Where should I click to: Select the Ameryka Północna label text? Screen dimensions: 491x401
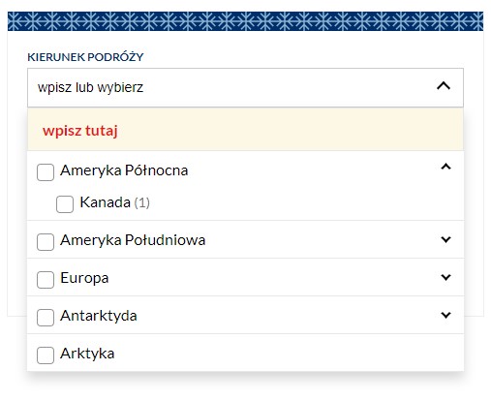[x=124, y=170]
